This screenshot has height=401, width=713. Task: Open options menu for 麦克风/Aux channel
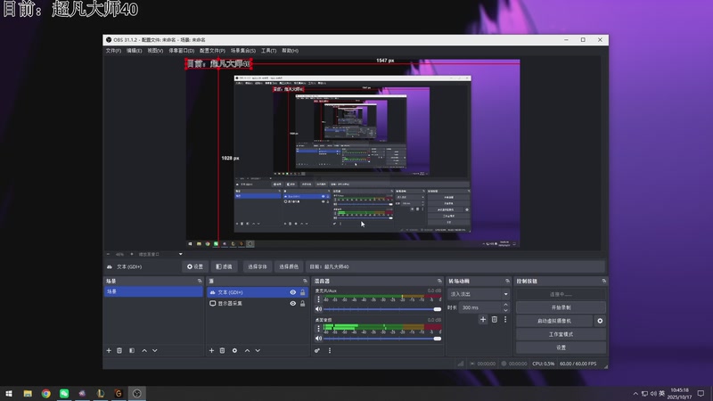click(x=318, y=299)
